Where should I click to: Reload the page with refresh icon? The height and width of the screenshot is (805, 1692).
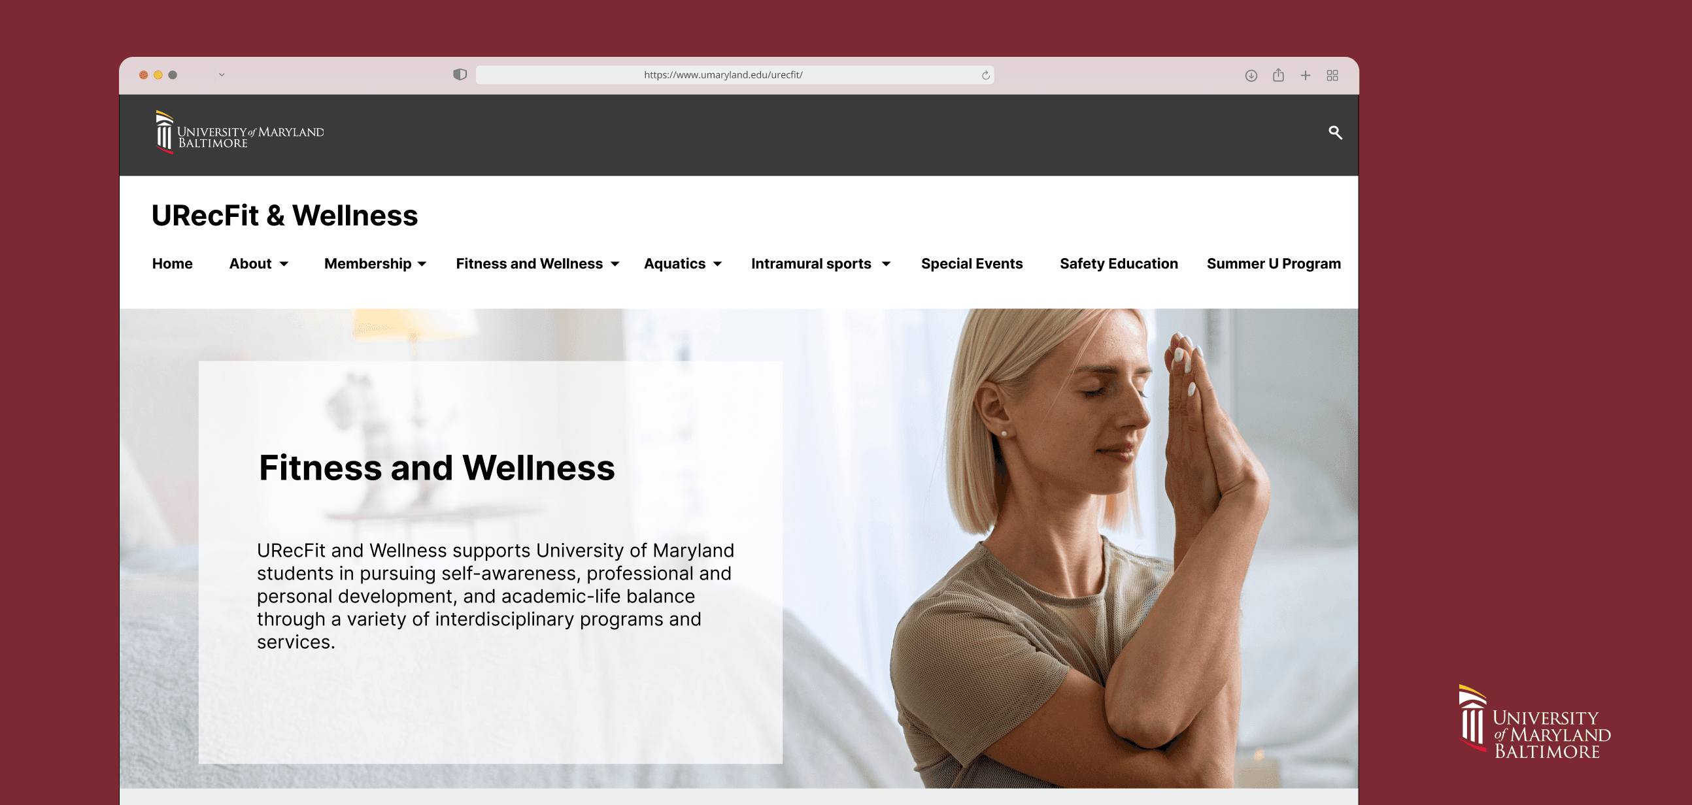[985, 76]
